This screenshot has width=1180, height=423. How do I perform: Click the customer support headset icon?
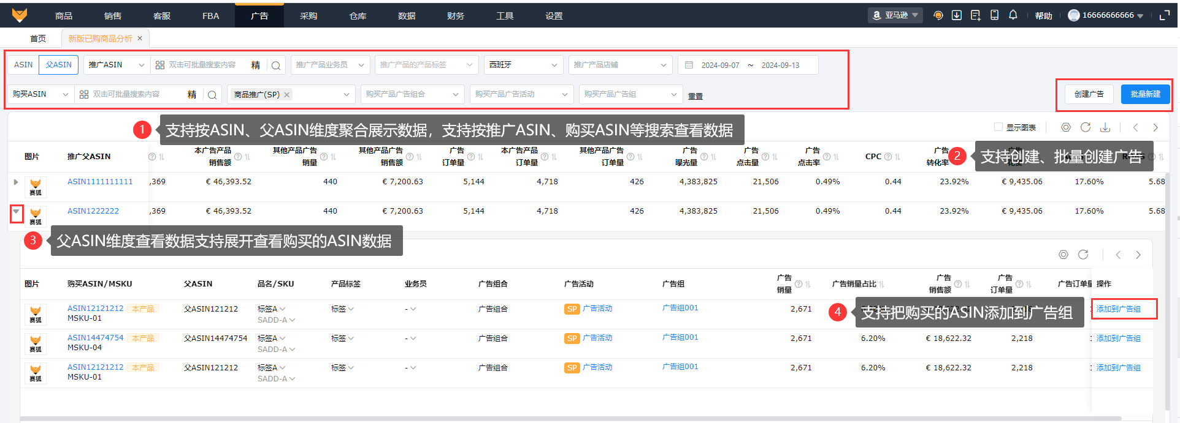point(938,15)
